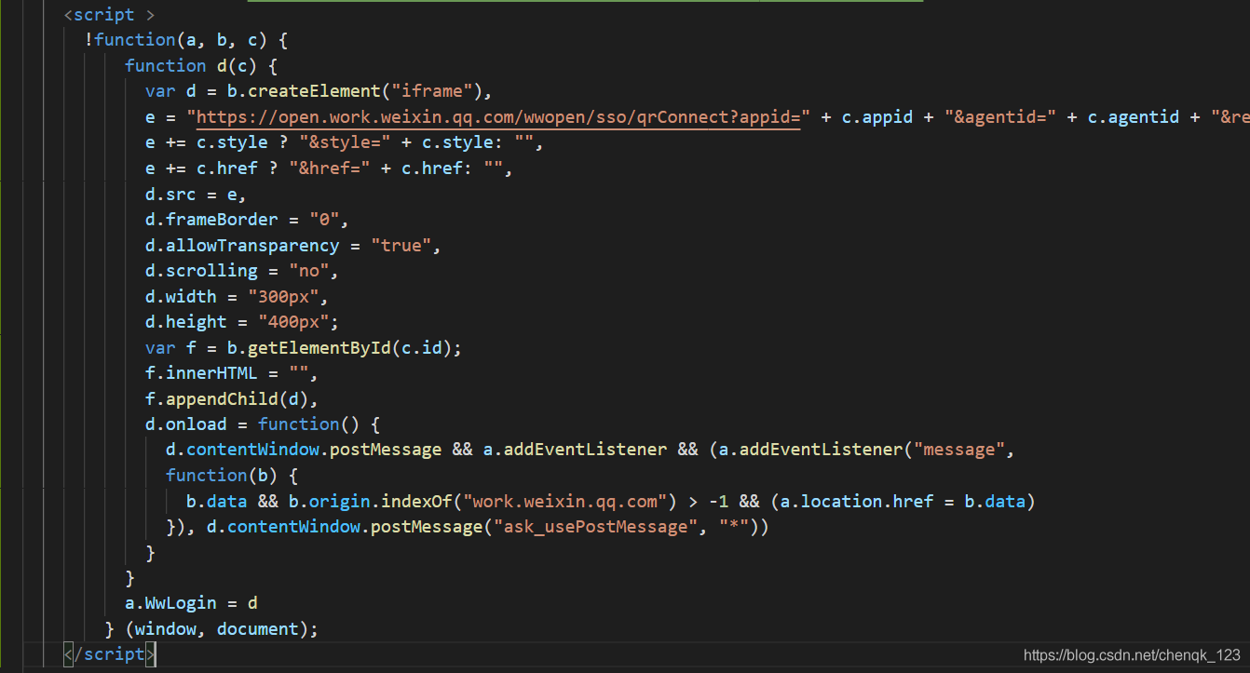This screenshot has height=673, width=1250.
Task: Click the opening script tag
Action: (109, 15)
